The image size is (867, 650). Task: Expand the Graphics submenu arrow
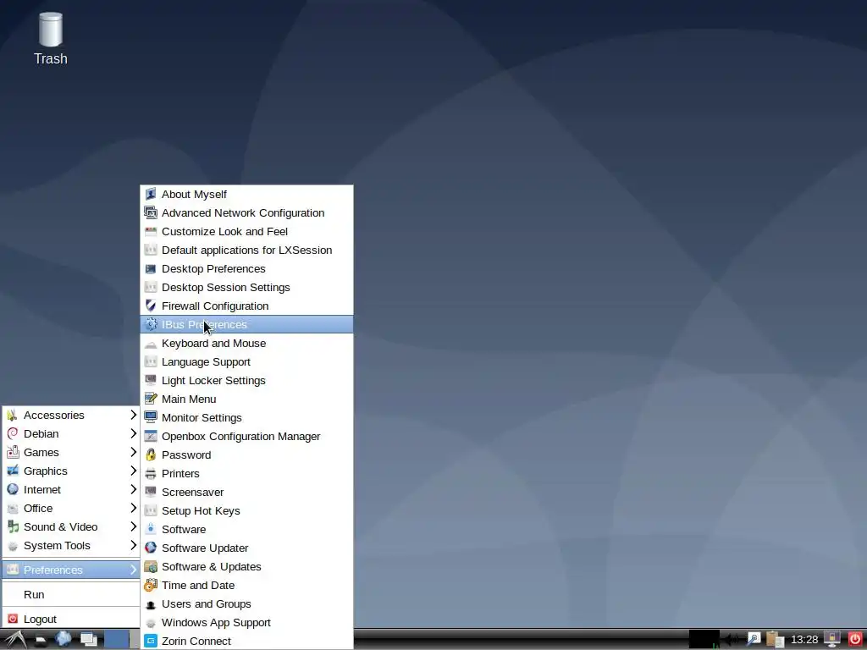click(133, 471)
